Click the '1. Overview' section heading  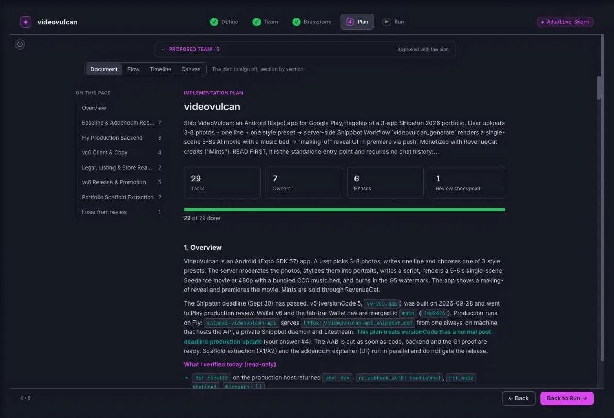point(202,248)
